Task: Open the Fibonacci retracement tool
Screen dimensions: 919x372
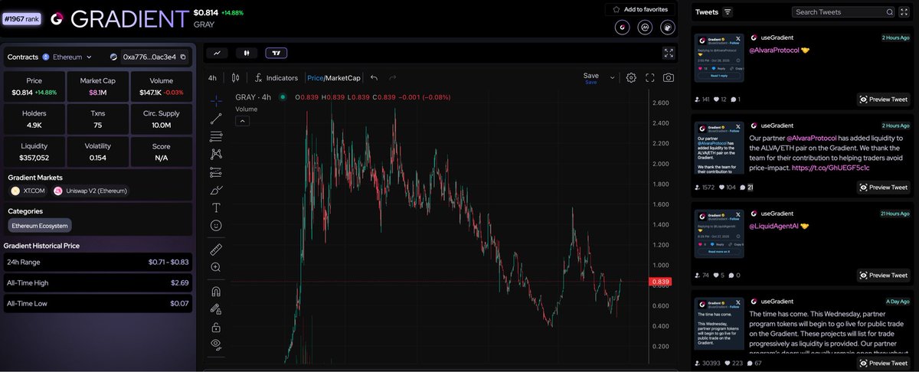Action: click(216, 136)
